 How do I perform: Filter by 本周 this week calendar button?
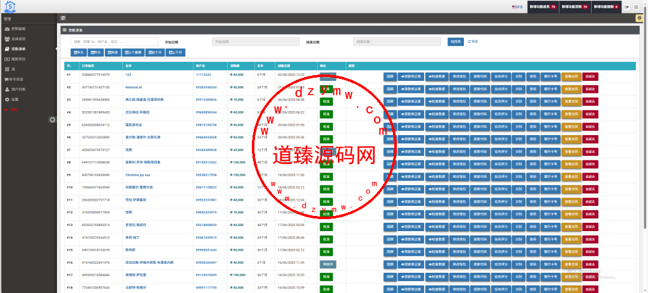click(113, 52)
